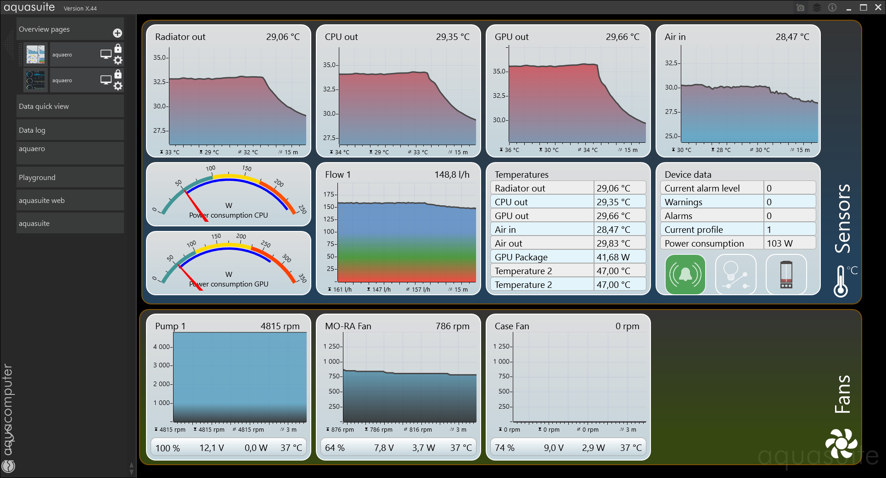Open settings gear of first aquaero page
Viewport: 886px width, 478px height.
[x=118, y=60]
